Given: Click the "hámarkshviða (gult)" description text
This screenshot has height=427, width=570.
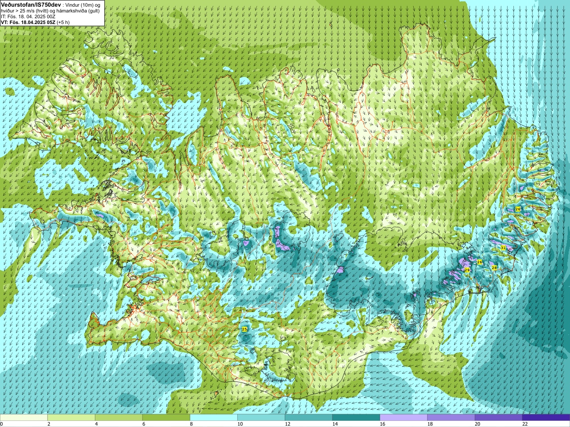Looking at the screenshot, I should tap(77, 11).
